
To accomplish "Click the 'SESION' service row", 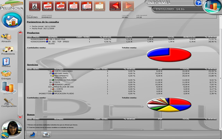I will (122, 91).
